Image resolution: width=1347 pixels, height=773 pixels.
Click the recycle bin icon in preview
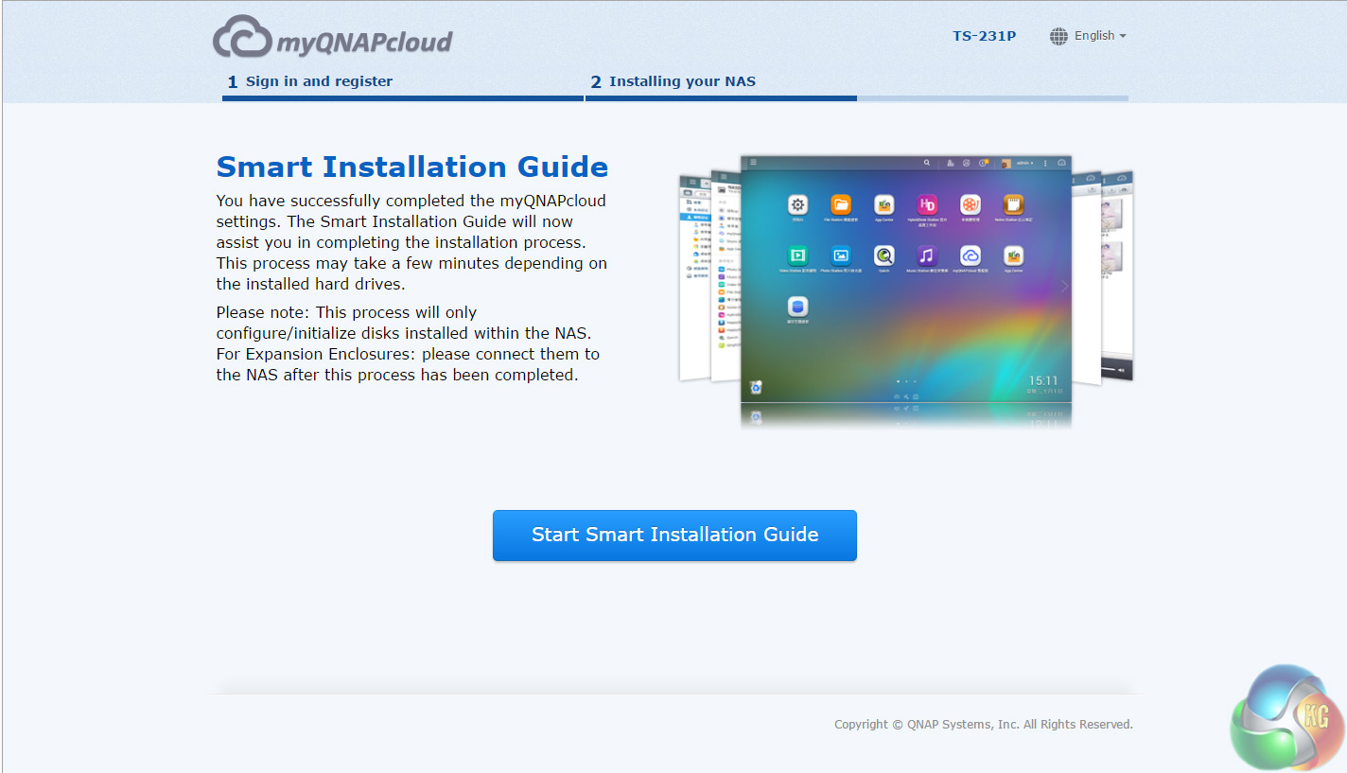click(x=756, y=387)
